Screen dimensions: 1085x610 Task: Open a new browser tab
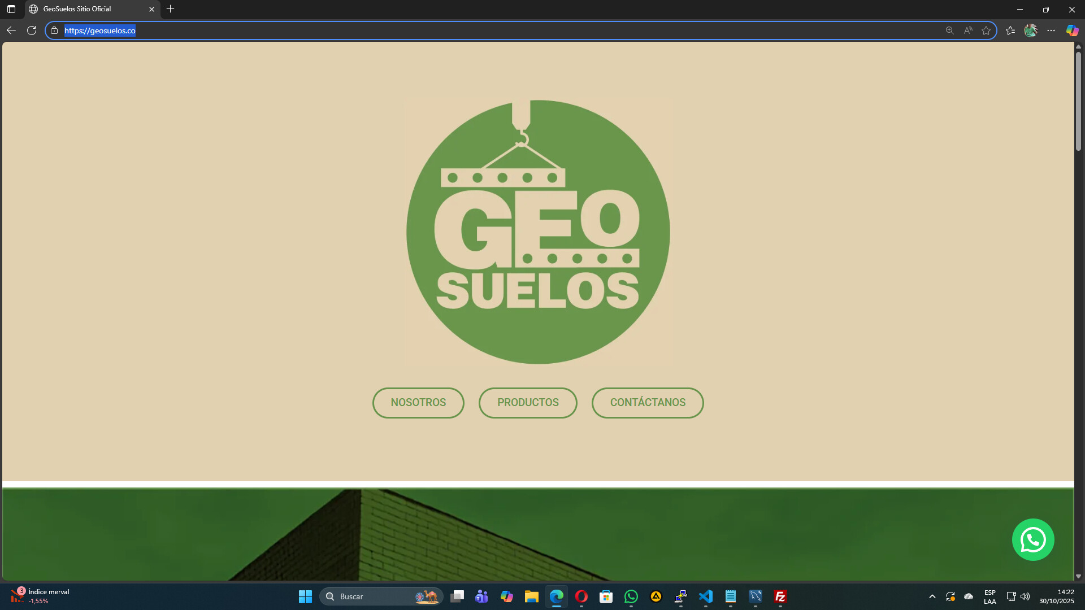click(x=170, y=9)
